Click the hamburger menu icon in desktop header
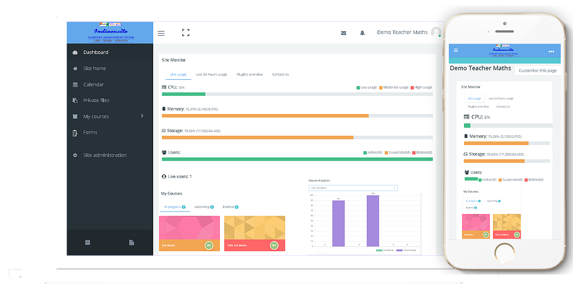Image resolution: width=573 pixels, height=300 pixels. 161,33
